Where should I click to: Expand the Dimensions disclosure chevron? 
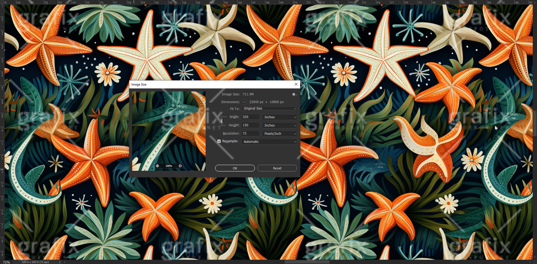tap(244, 102)
